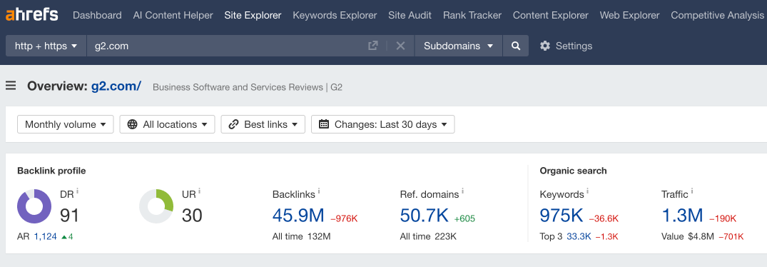Click Top 3 change −1.3K
767x267 pixels.
click(x=606, y=237)
